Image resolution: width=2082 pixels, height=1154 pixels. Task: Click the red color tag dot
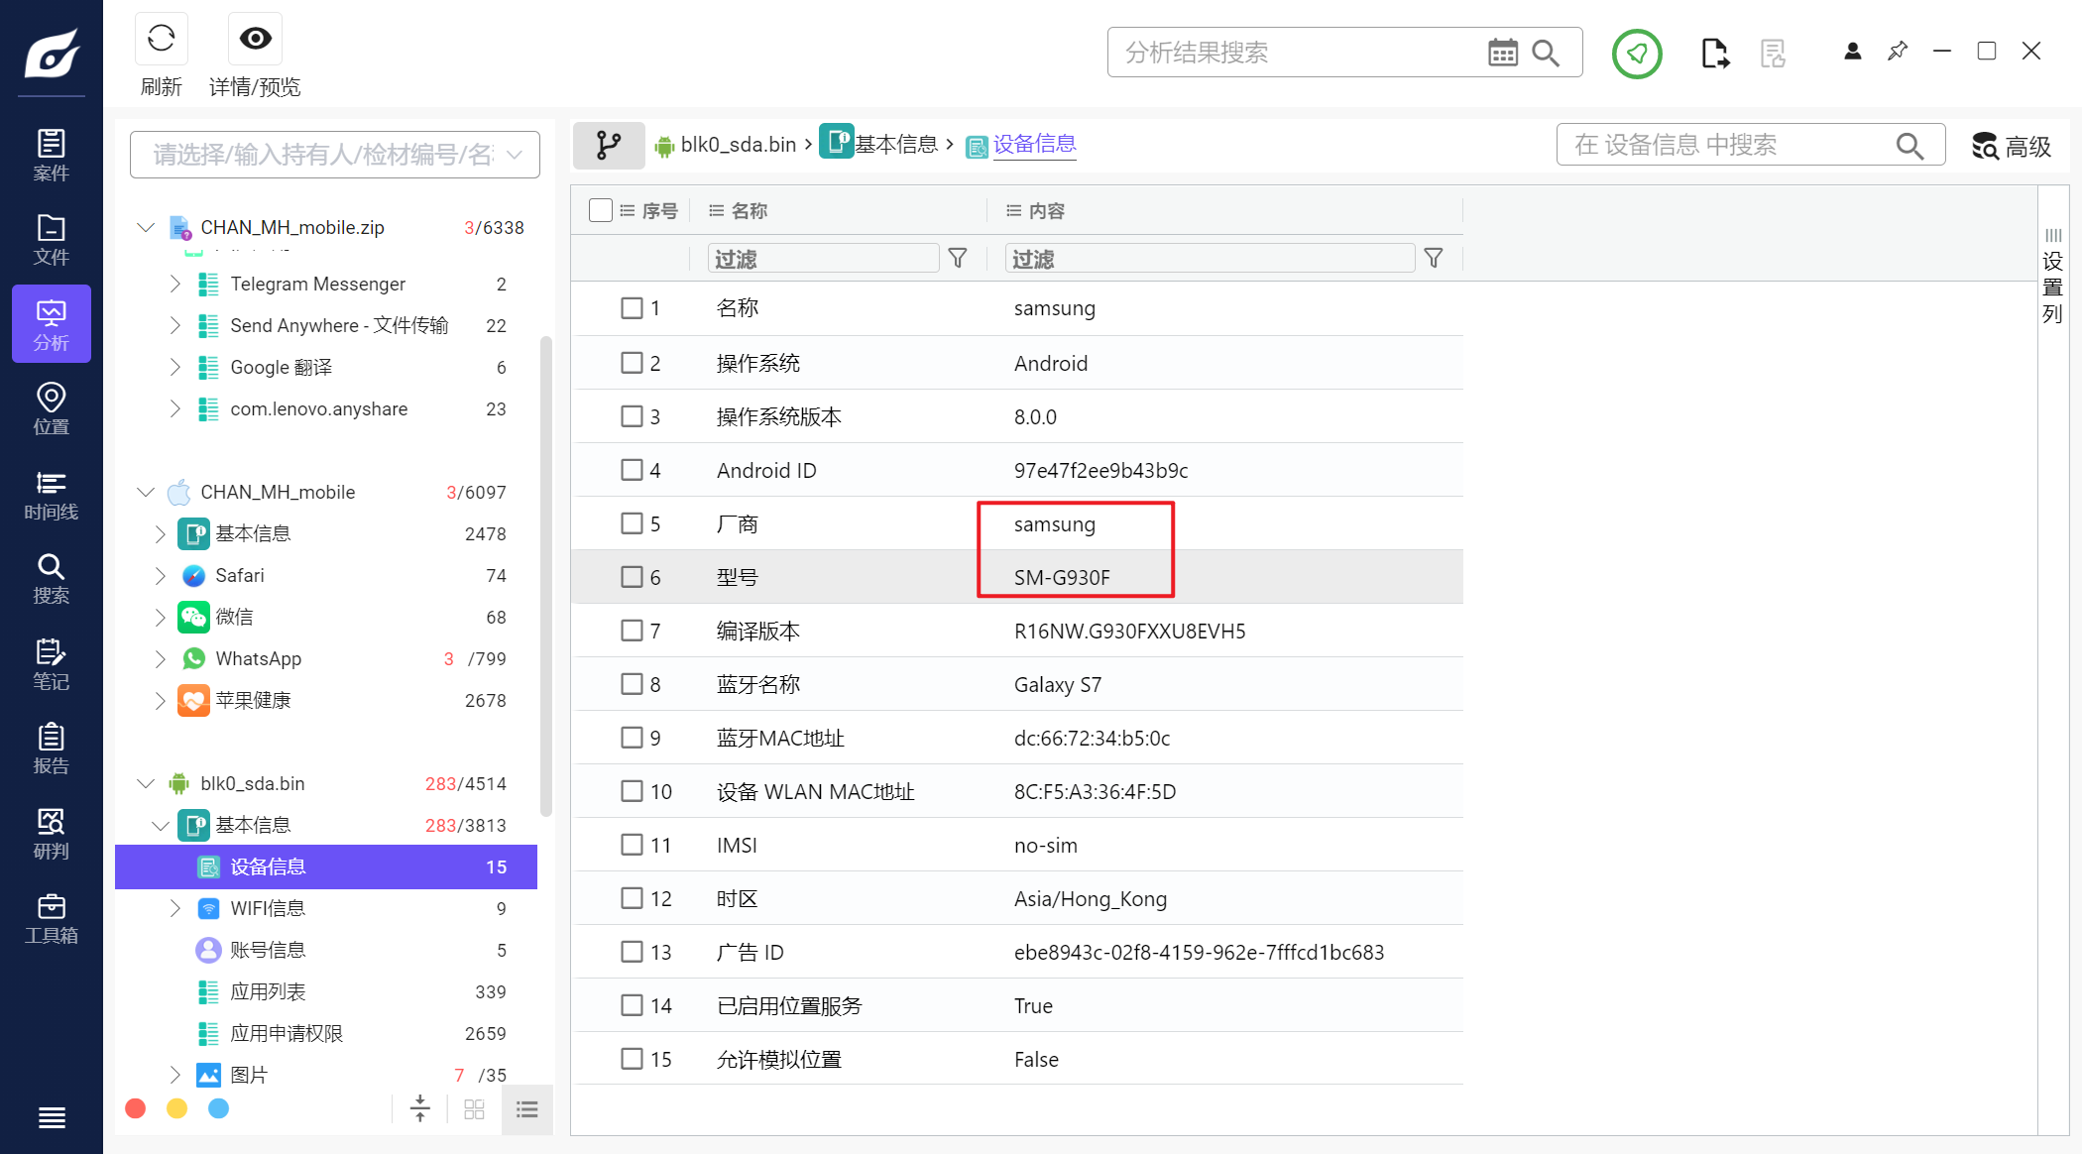pos(136,1108)
